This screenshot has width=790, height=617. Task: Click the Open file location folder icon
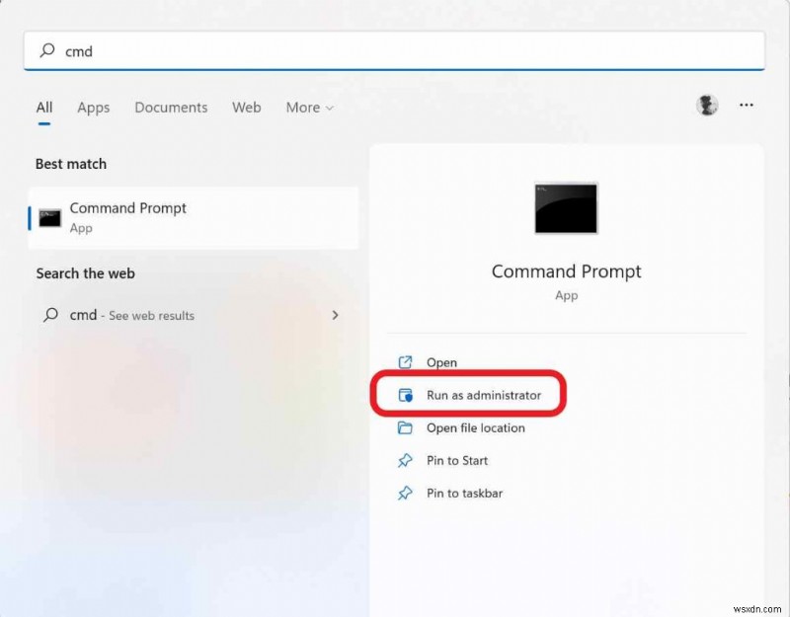tap(405, 427)
